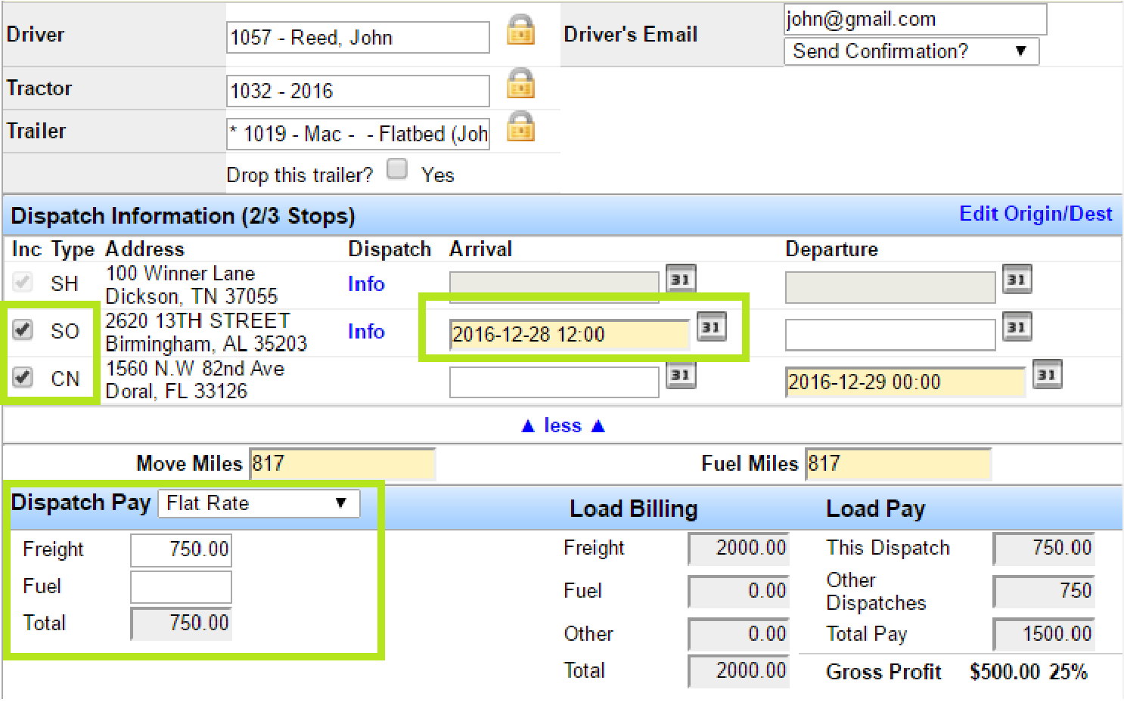The width and height of the screenshot is (1124, 702).
Task: Click the address 2620 13TH STREET
Action: [x=197, y=321]
